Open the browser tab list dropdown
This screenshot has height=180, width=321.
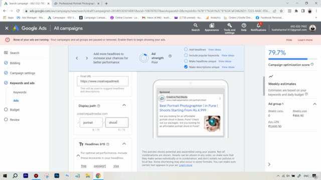tap(287, 3)
